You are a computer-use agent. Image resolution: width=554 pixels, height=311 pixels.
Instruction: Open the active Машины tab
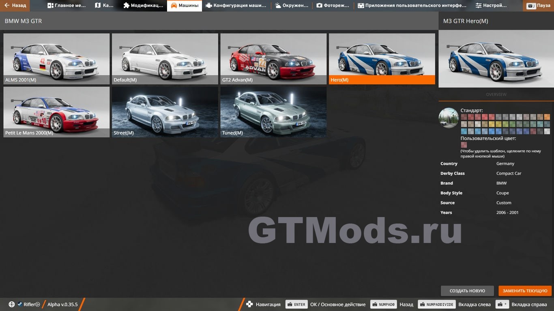(x=185, y=6)
